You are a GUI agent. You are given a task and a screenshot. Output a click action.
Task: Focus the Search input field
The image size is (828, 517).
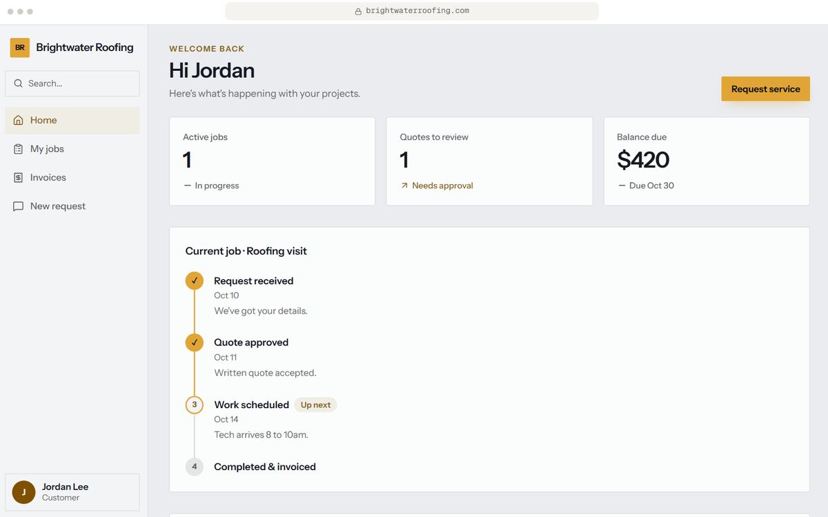point(72,83)
